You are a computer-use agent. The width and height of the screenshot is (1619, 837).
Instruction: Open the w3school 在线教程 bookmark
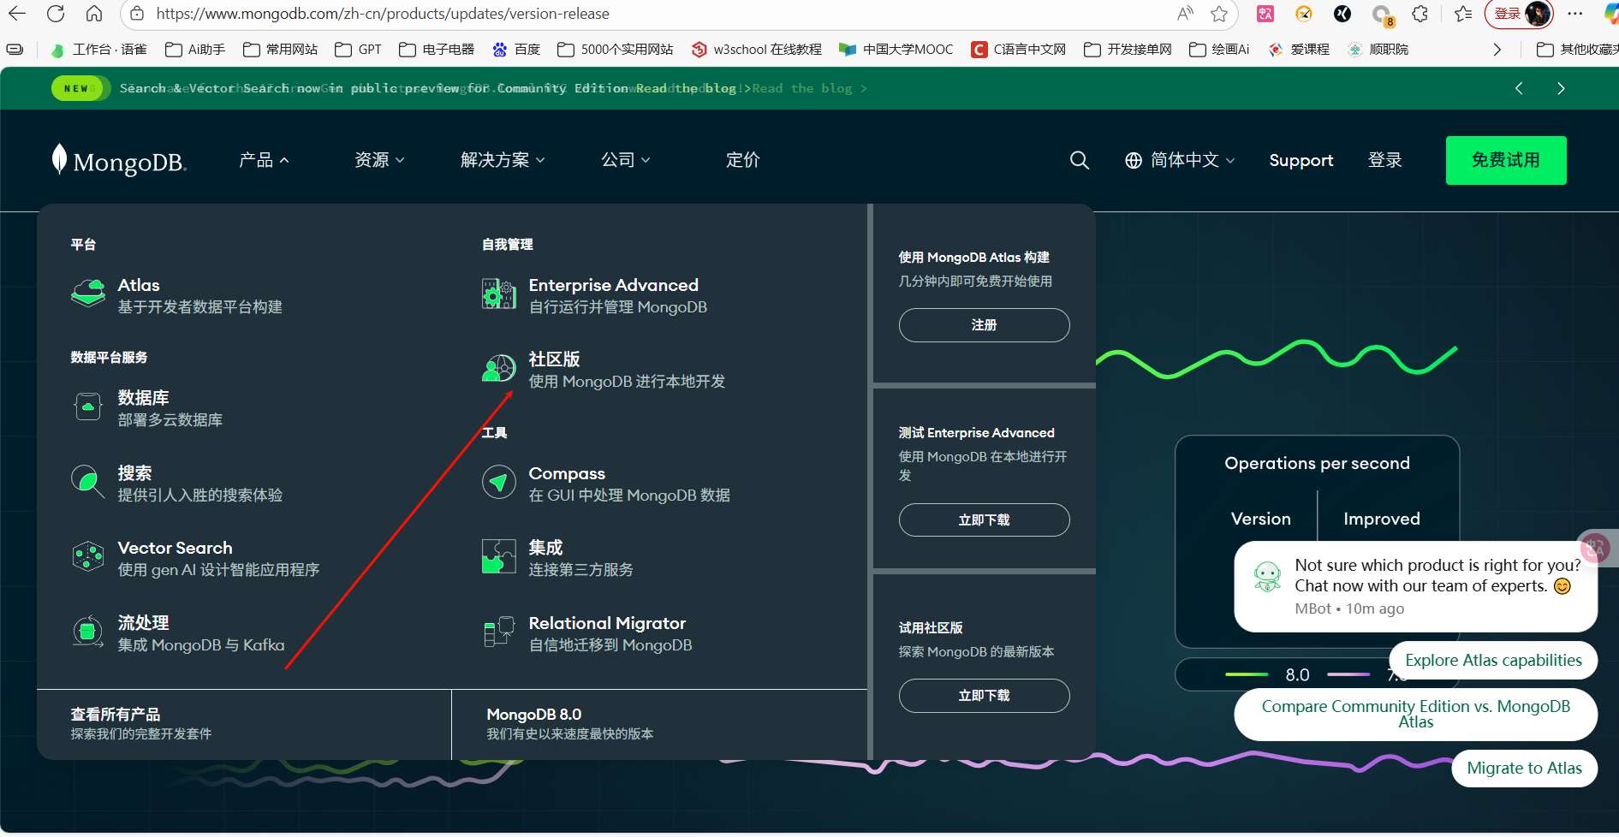coord(757,50)
